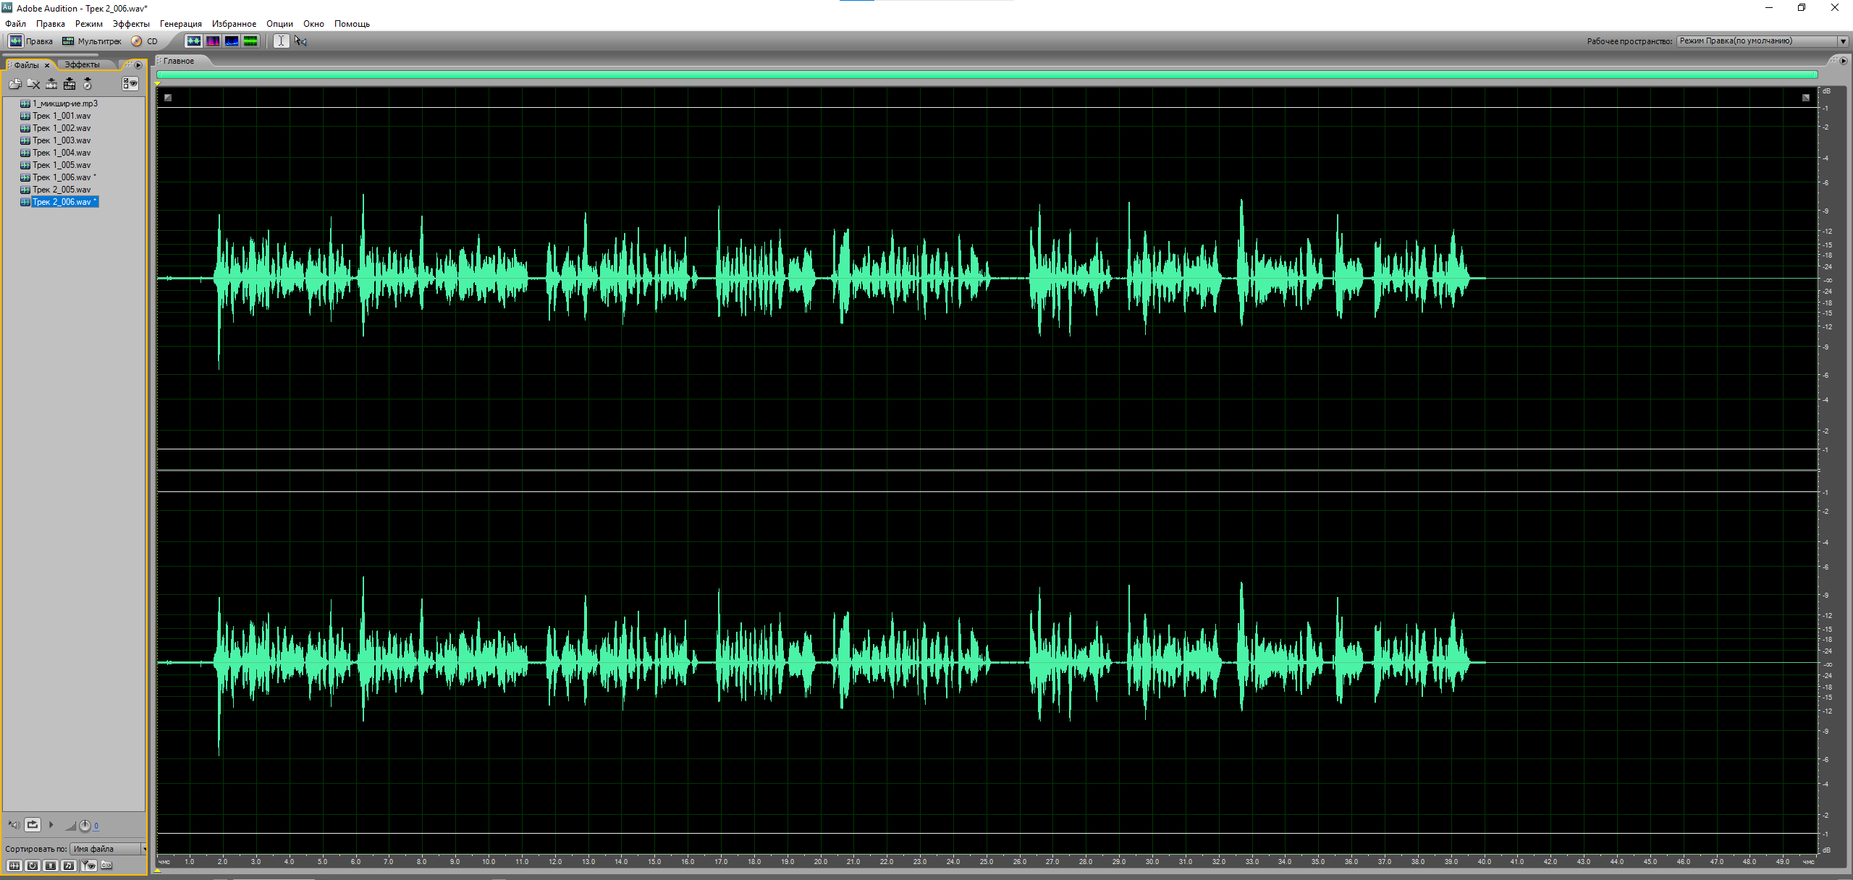Screen dimensions: 1853x880
Task: Select spectral frequency display icon
Action: [x=213, y=41]
